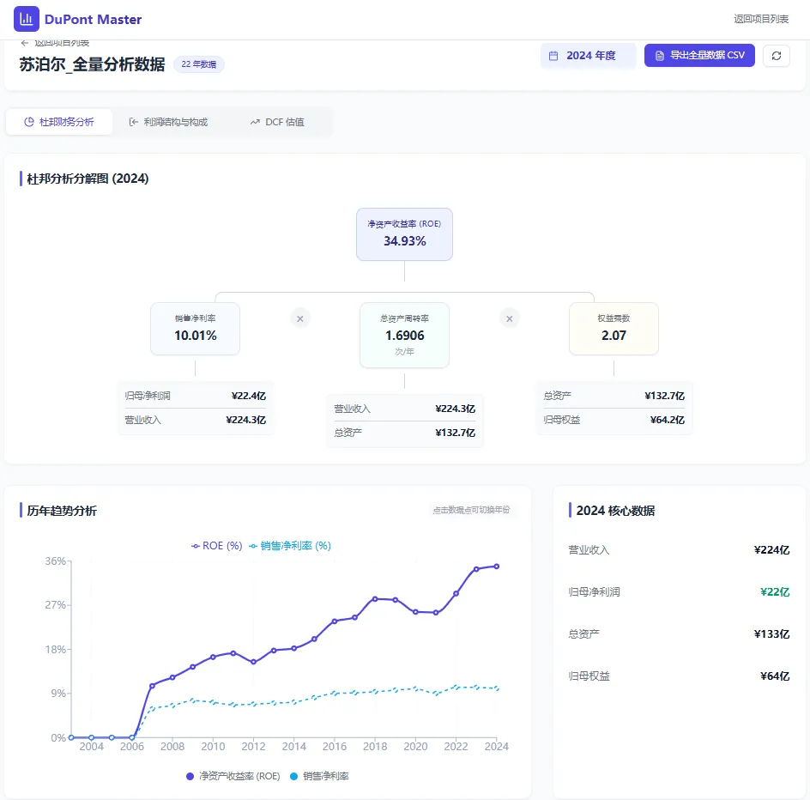Expand the 总资产周转率 node card

404,335
